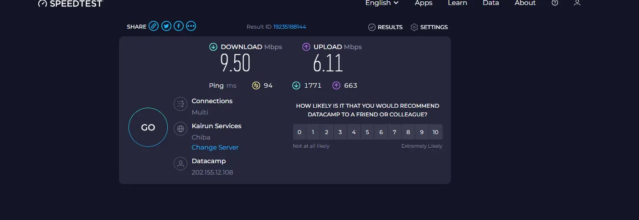Click the Results checkmark icon
Viewport: 639px width, 220px height.
(372, 27)
